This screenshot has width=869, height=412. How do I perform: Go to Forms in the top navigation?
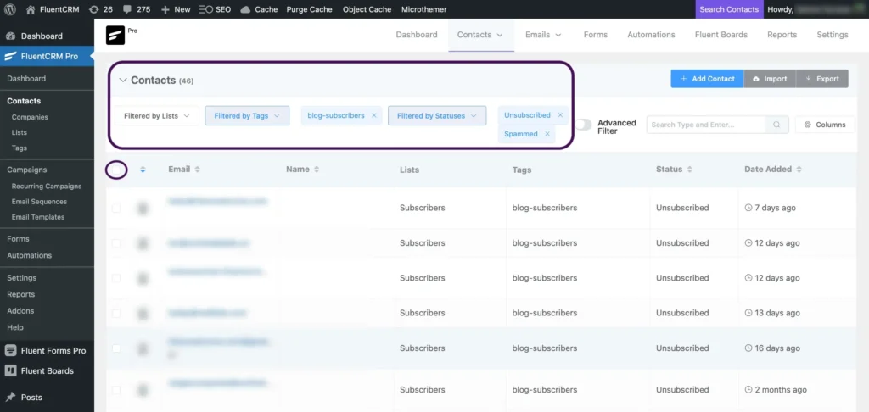click(596, 35)
